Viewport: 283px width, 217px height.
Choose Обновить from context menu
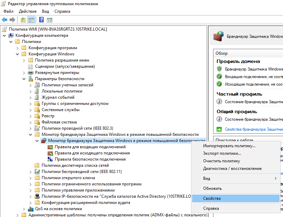(x=236, y=188)
